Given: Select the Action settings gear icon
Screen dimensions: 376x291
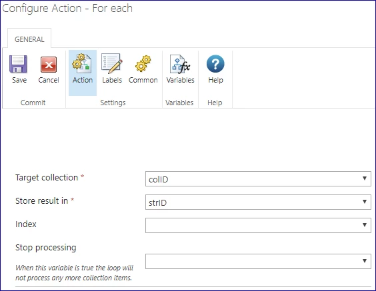Looking at the screenshot, I should pos(82,63).
